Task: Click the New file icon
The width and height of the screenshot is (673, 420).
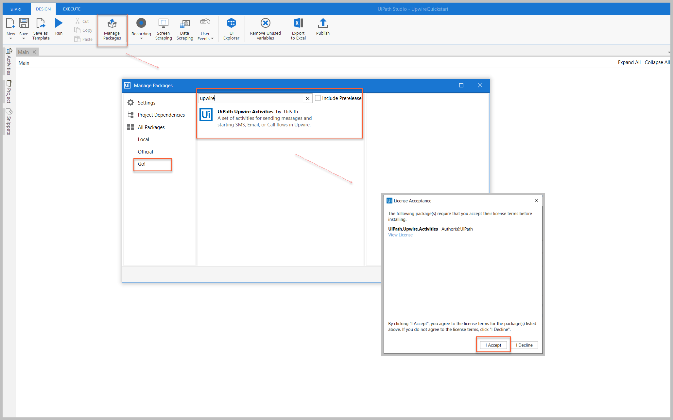Action: pos(10,23)
